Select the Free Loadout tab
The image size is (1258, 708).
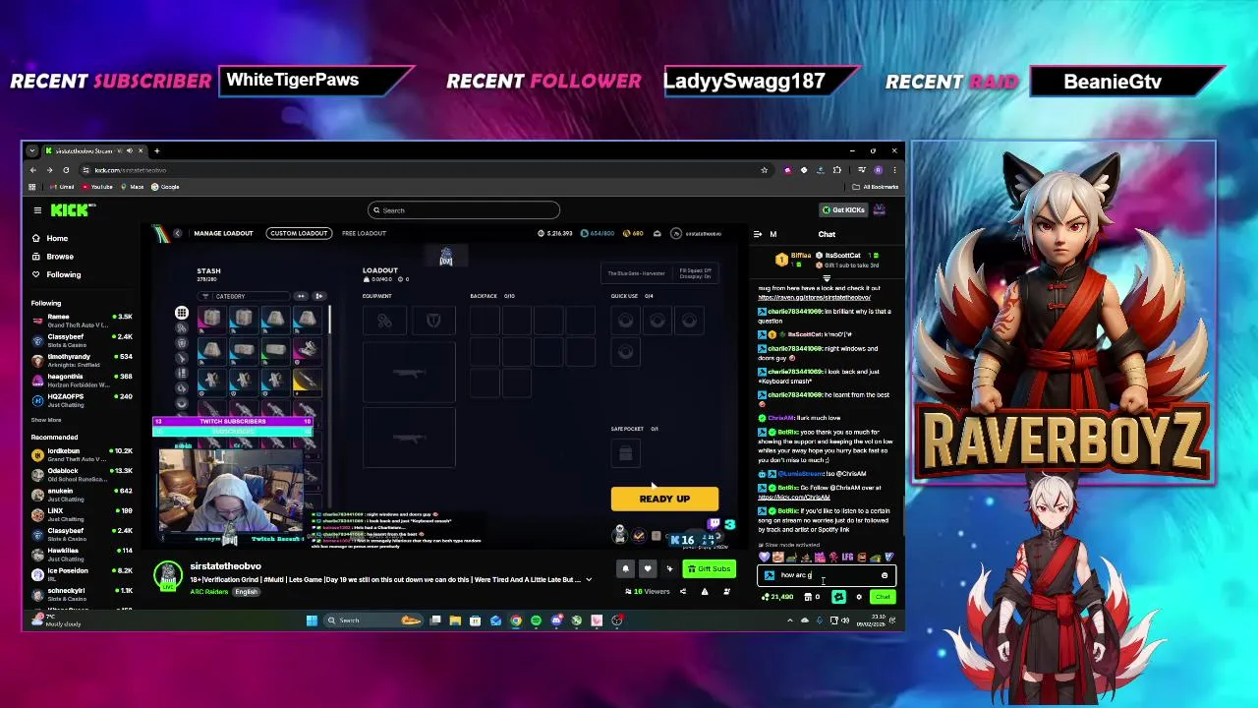(x=364, y=233)
